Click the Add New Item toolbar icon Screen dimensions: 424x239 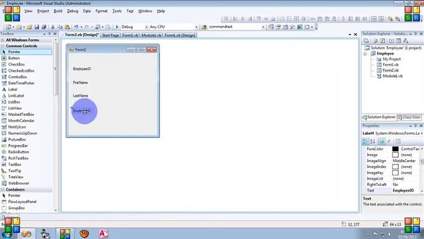(x=19, y=27)
